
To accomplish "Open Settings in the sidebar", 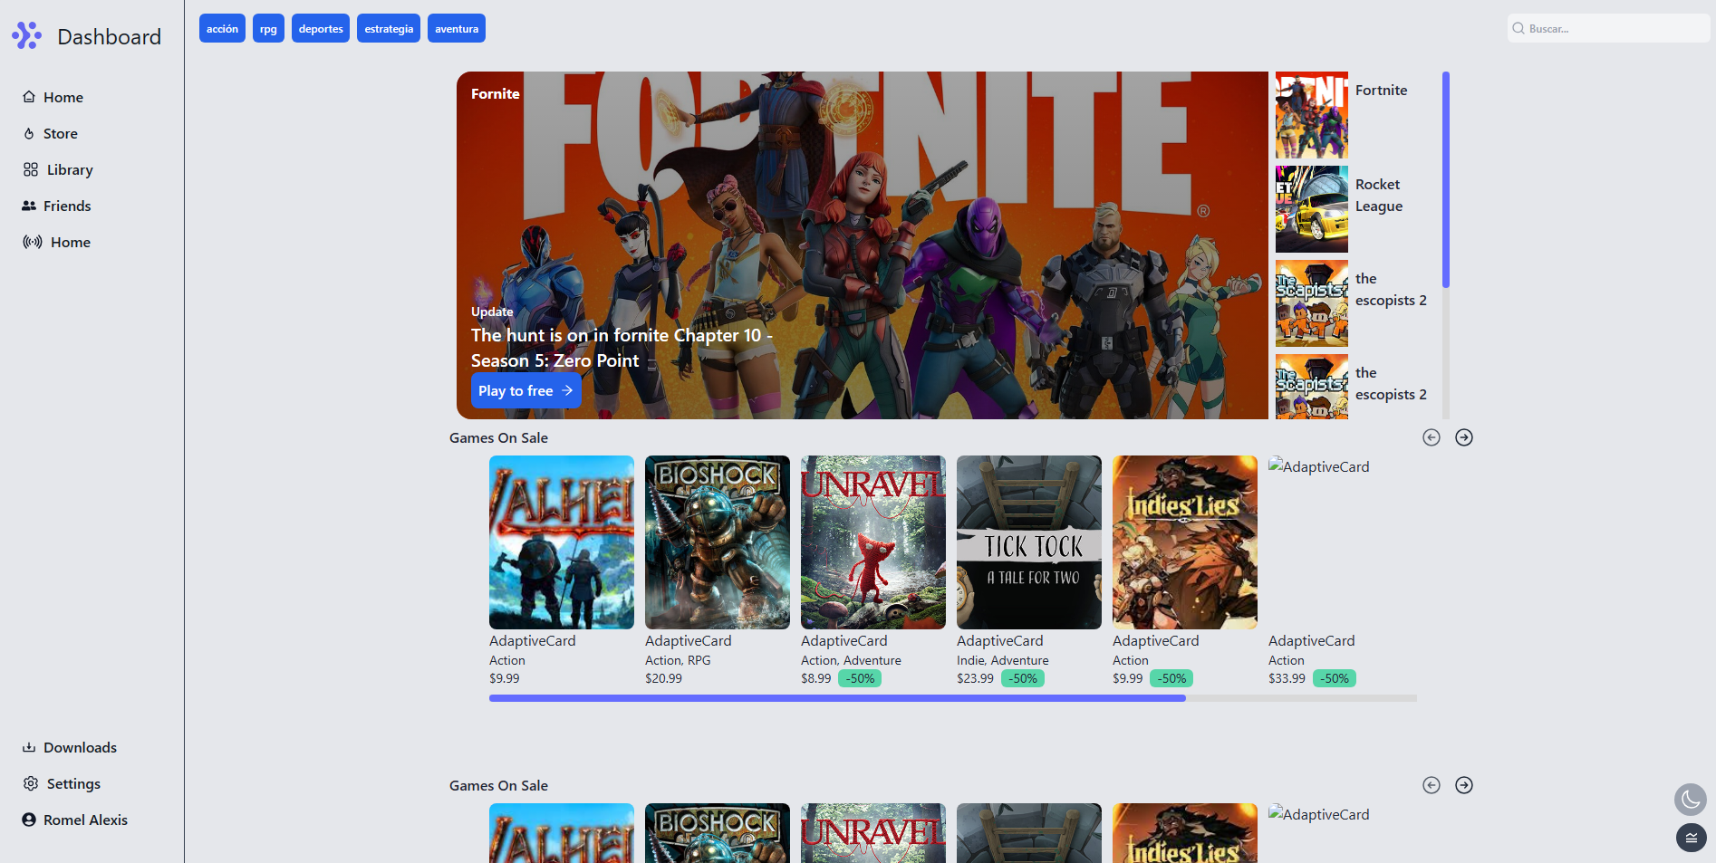I will 62,783.
